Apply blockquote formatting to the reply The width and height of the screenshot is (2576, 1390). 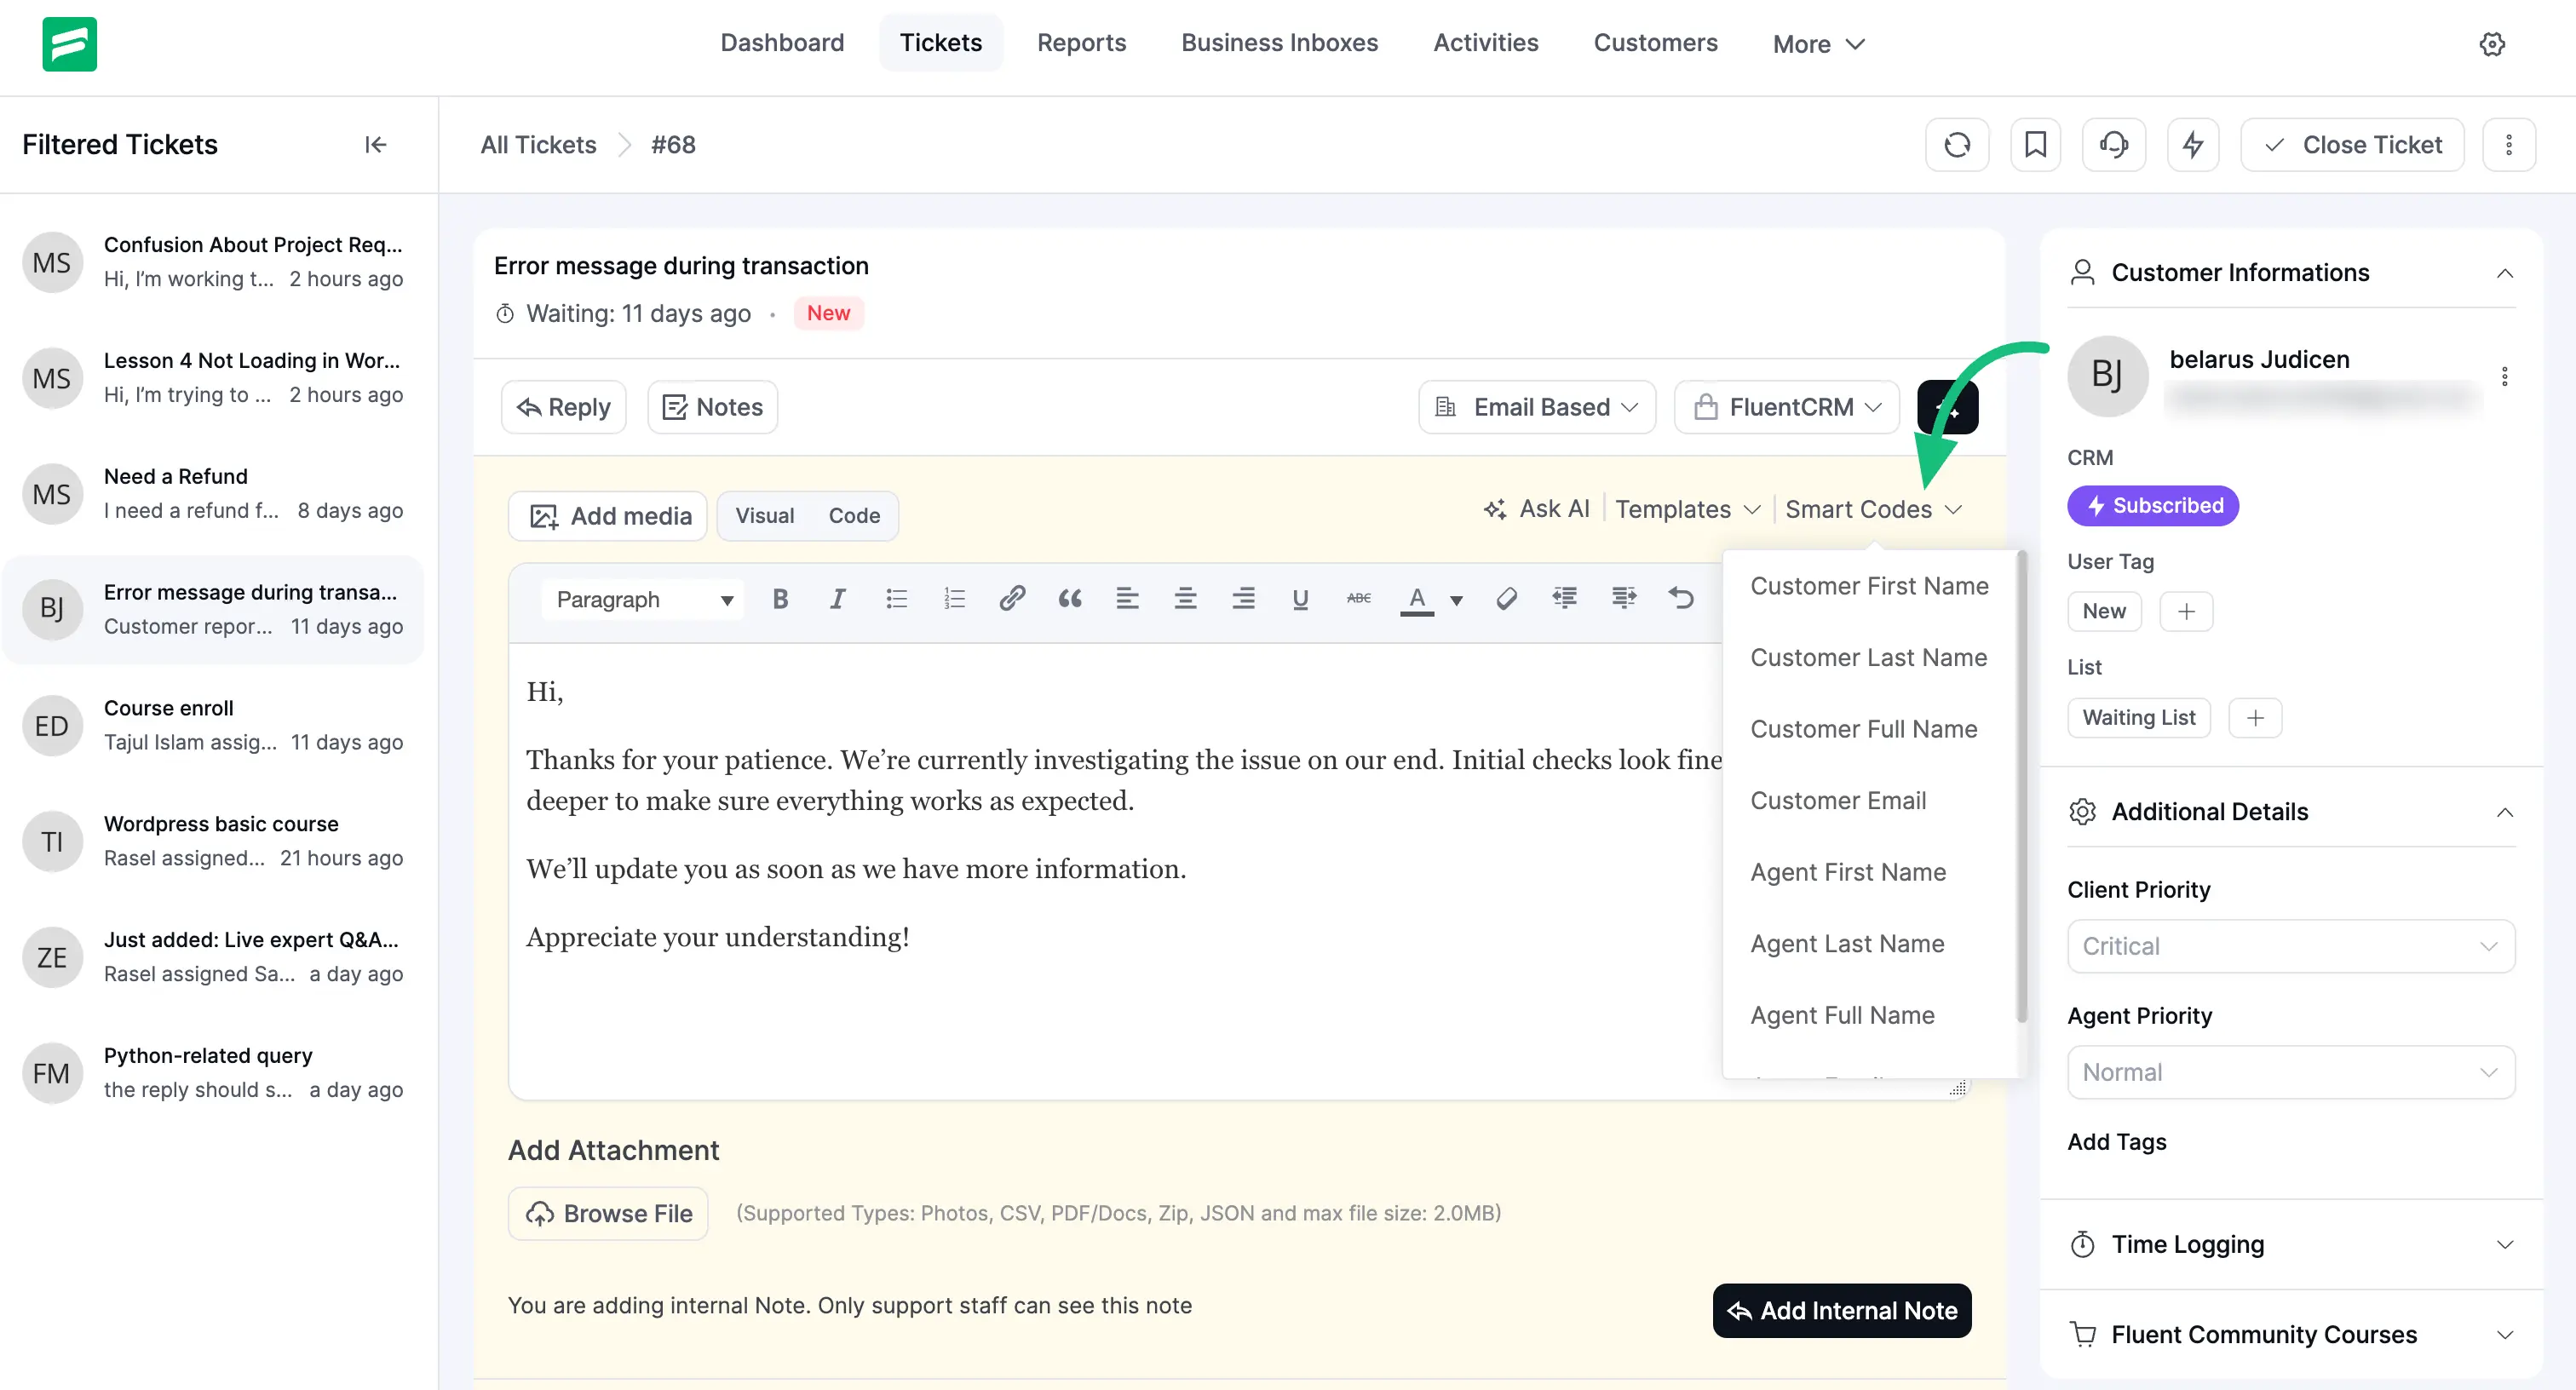coord(1069,598)
